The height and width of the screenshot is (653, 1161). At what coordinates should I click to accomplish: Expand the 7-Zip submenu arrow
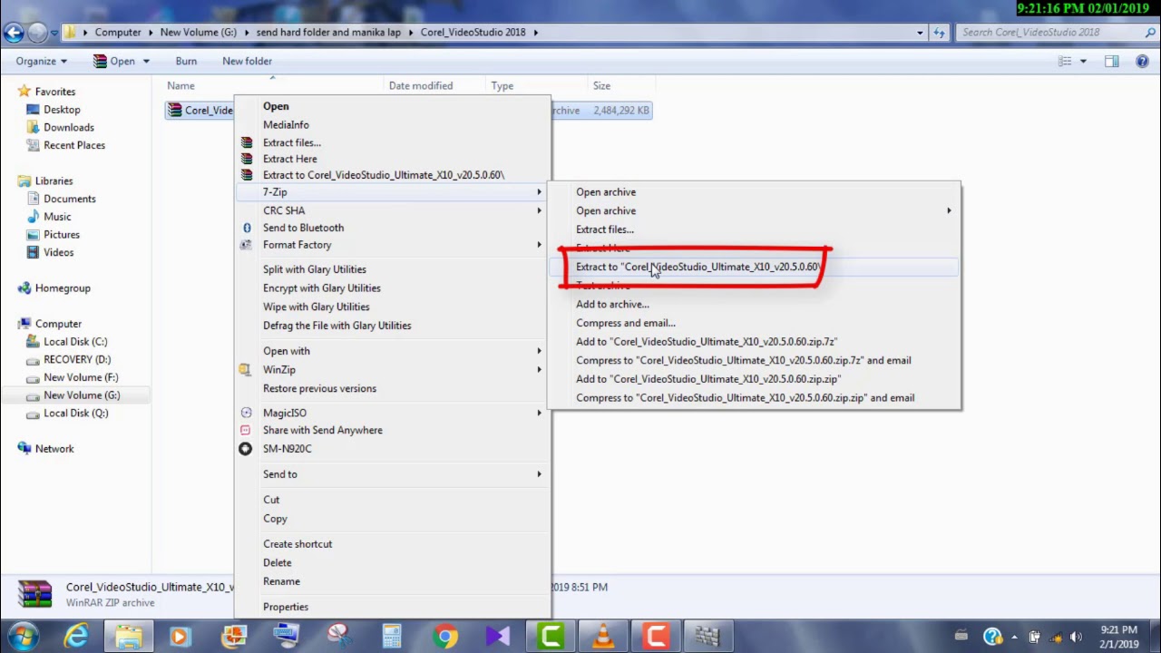coord(539,192)
